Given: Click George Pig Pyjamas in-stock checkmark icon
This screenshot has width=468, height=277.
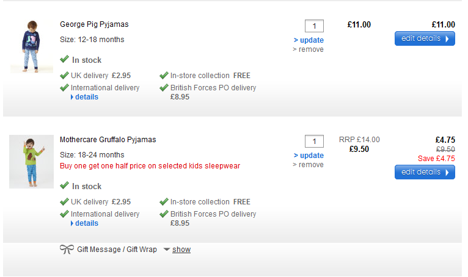Looking at the screenshot, I should [64, 59].
